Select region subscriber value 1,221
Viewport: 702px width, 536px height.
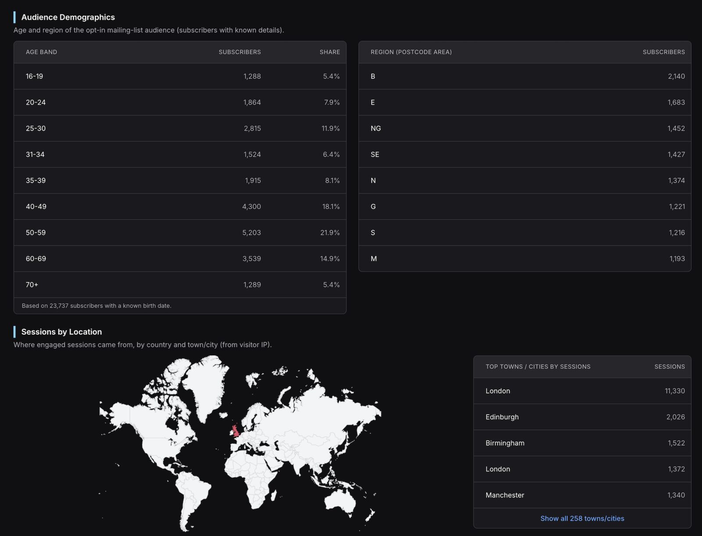677,206
